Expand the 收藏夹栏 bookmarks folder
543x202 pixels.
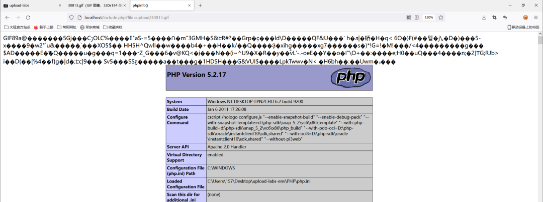[113, 27]
